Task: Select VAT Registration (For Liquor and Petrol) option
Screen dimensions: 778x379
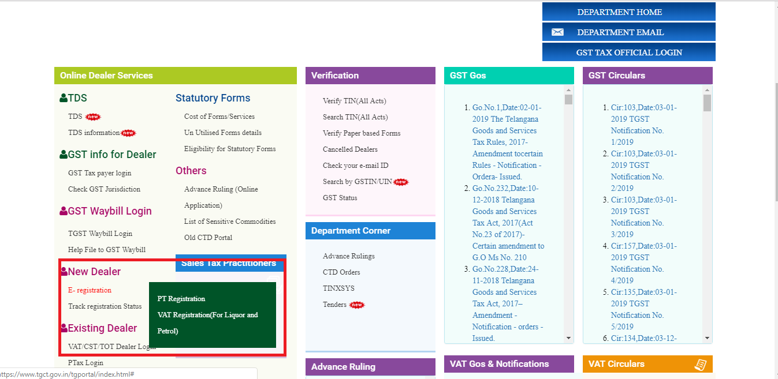Action: click(208, 323)
